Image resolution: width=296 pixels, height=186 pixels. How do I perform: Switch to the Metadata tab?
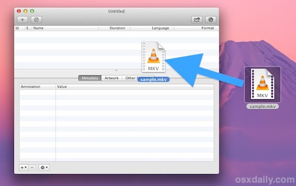pyautogui.click(x=90, y=78)
